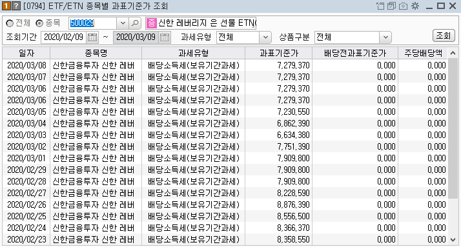Select the row dated 2020/02/29

pyautogui.click(x=225, y=170)
